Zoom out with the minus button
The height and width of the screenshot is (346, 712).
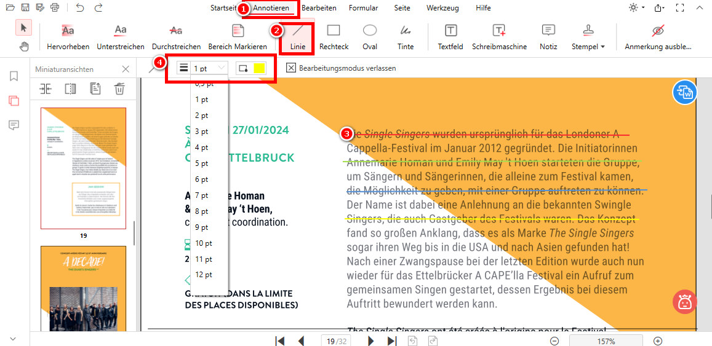pyautogui.click(x=554, y=341)
